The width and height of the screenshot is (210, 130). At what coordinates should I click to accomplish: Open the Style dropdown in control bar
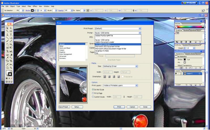coord(84,10)
